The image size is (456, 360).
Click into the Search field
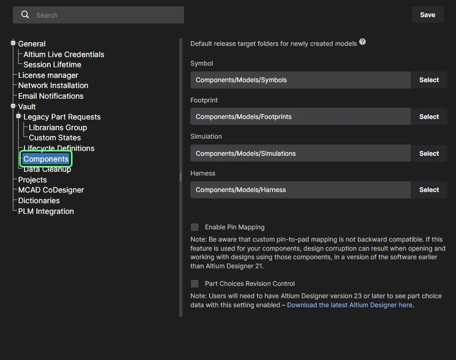[x=107, y=15]
